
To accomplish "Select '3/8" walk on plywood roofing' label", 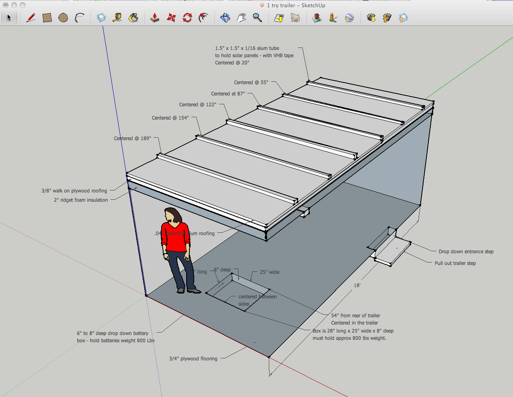I will click(x=74, y=191).
